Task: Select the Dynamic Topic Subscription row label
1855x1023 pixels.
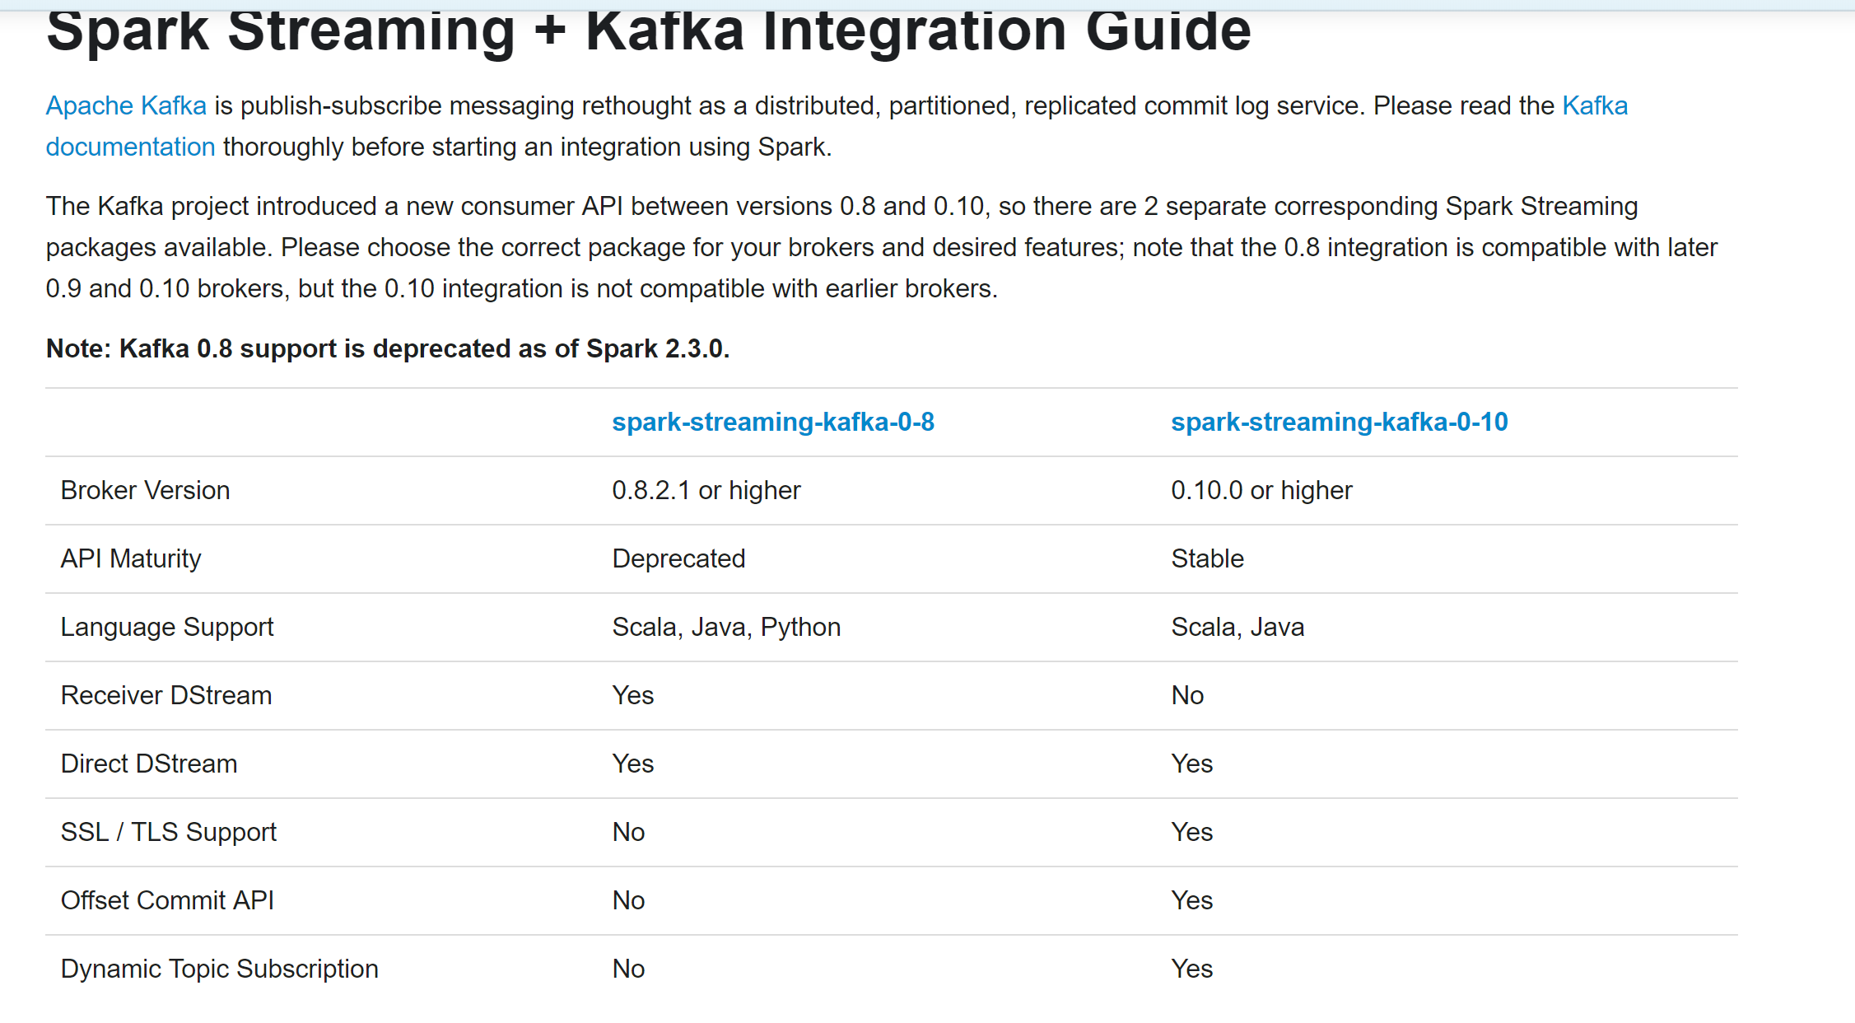Action: click(220, 969)
